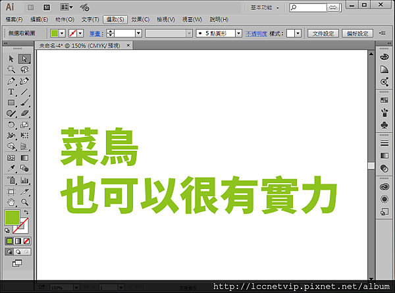Expand the stroke color dropdown in control bar
This screenshot has width=395, height=293.
click(80, 34)
